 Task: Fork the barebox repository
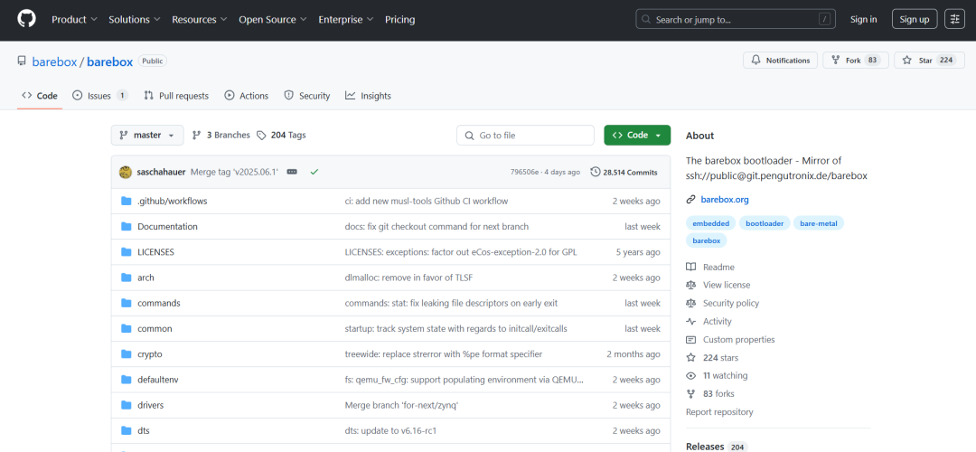[x=855, y=61]
